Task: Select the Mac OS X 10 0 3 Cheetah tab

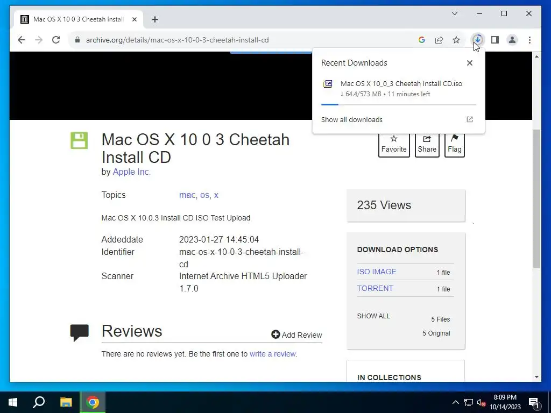Action: pos(79,19)
